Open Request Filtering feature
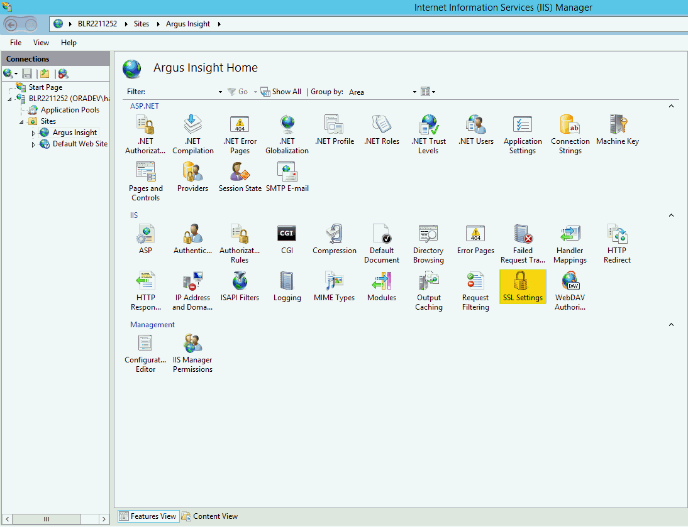 tap(475, 291)
